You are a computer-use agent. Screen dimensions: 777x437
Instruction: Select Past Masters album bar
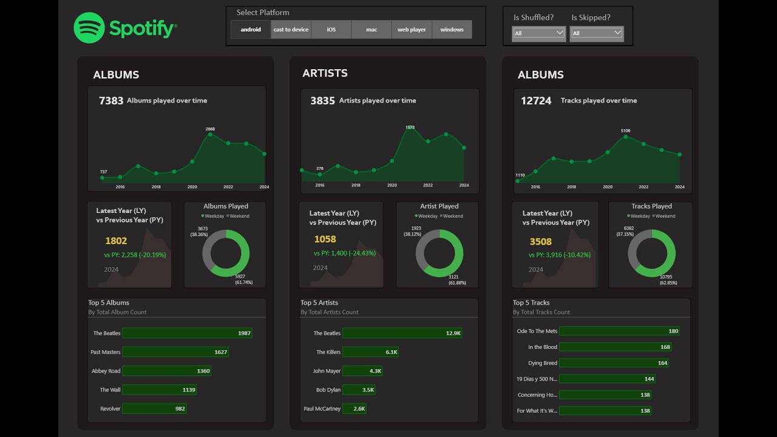tap(175, 352)
